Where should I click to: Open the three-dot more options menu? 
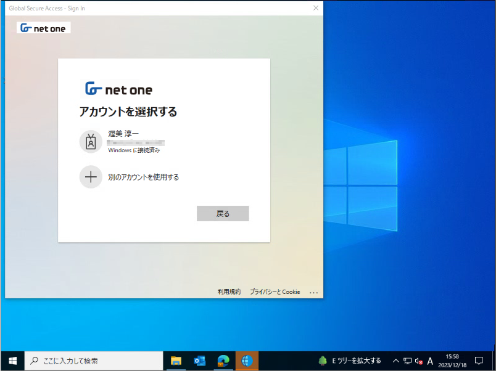point(313,292)
